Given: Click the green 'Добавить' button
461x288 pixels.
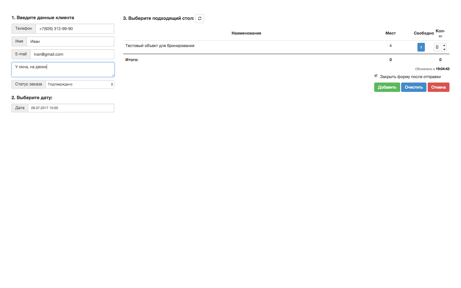Looking at the screenshot, I should 387,87.
